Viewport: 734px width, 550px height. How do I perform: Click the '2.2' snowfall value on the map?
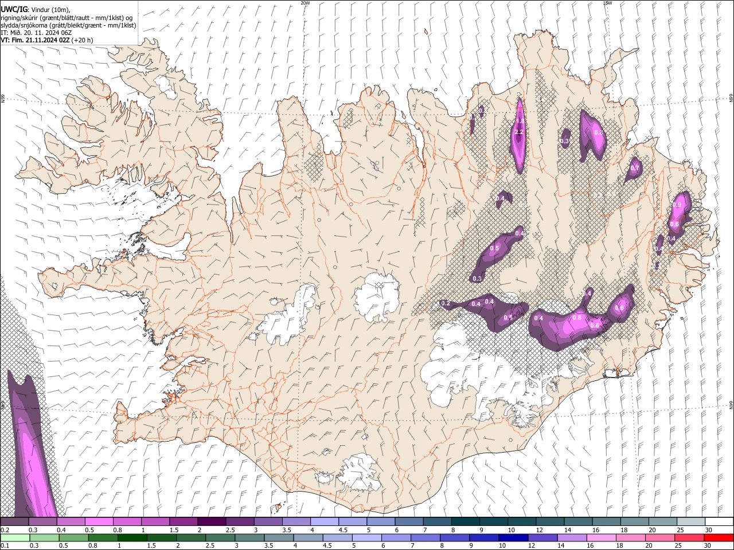click(519, 132)
